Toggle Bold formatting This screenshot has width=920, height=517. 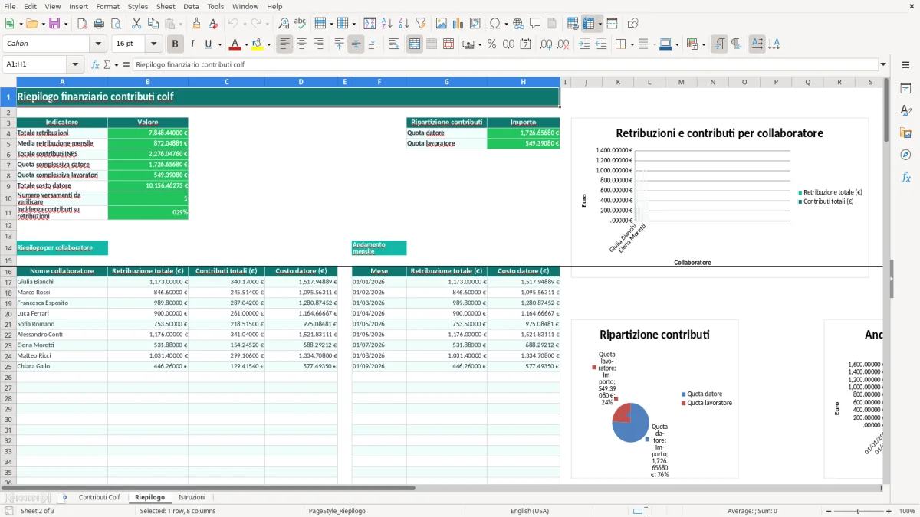pyautogui.click(x=175, y=44)
